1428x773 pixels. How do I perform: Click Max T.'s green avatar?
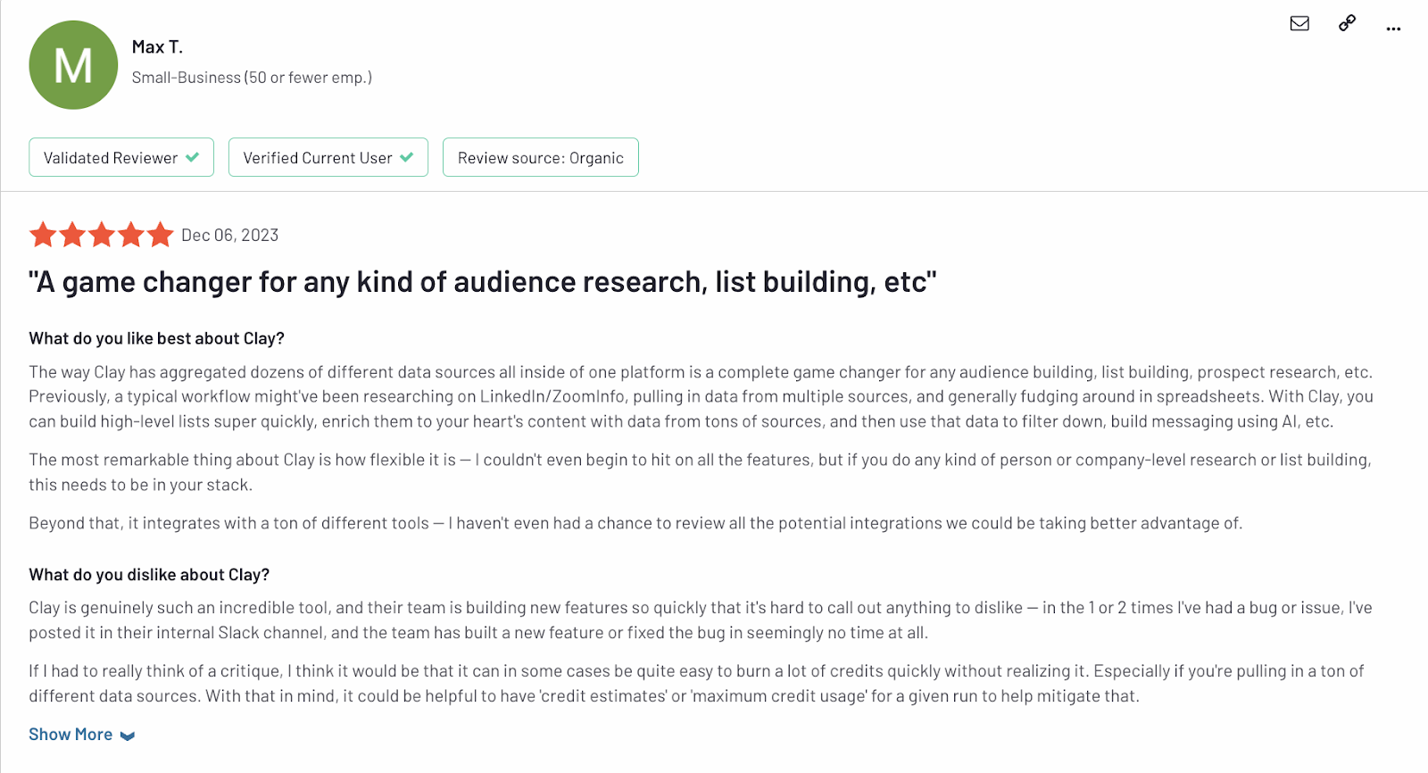(73, 65)
